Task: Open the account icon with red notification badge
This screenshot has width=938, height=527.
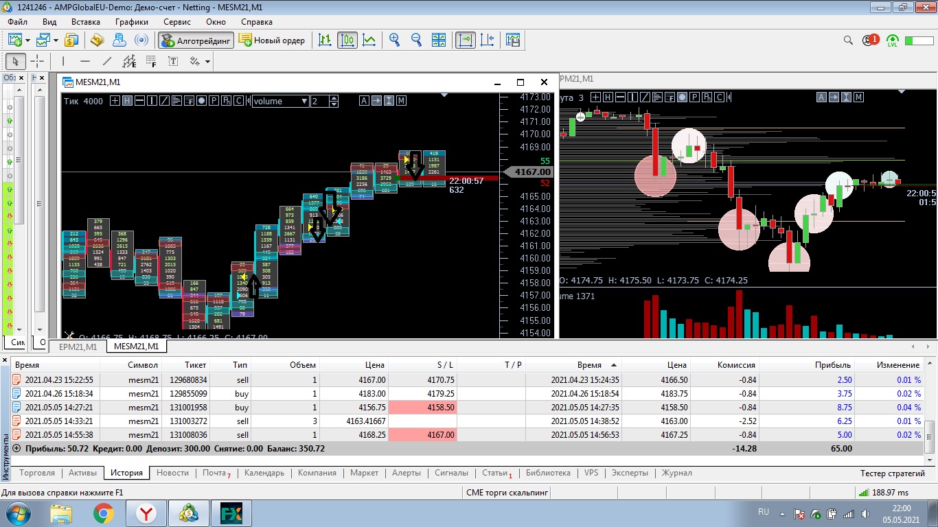Action: pyautogui.click(x=870, y=40)
